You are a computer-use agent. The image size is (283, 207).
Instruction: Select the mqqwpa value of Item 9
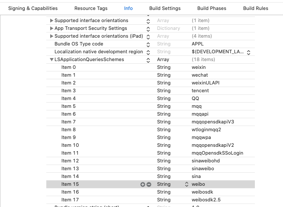pyautogui.click(x=201, y=137)
